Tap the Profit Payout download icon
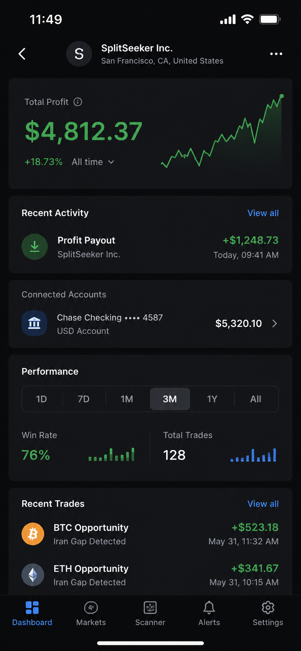This screenshot has height=651, width=301. pos(35,247)
